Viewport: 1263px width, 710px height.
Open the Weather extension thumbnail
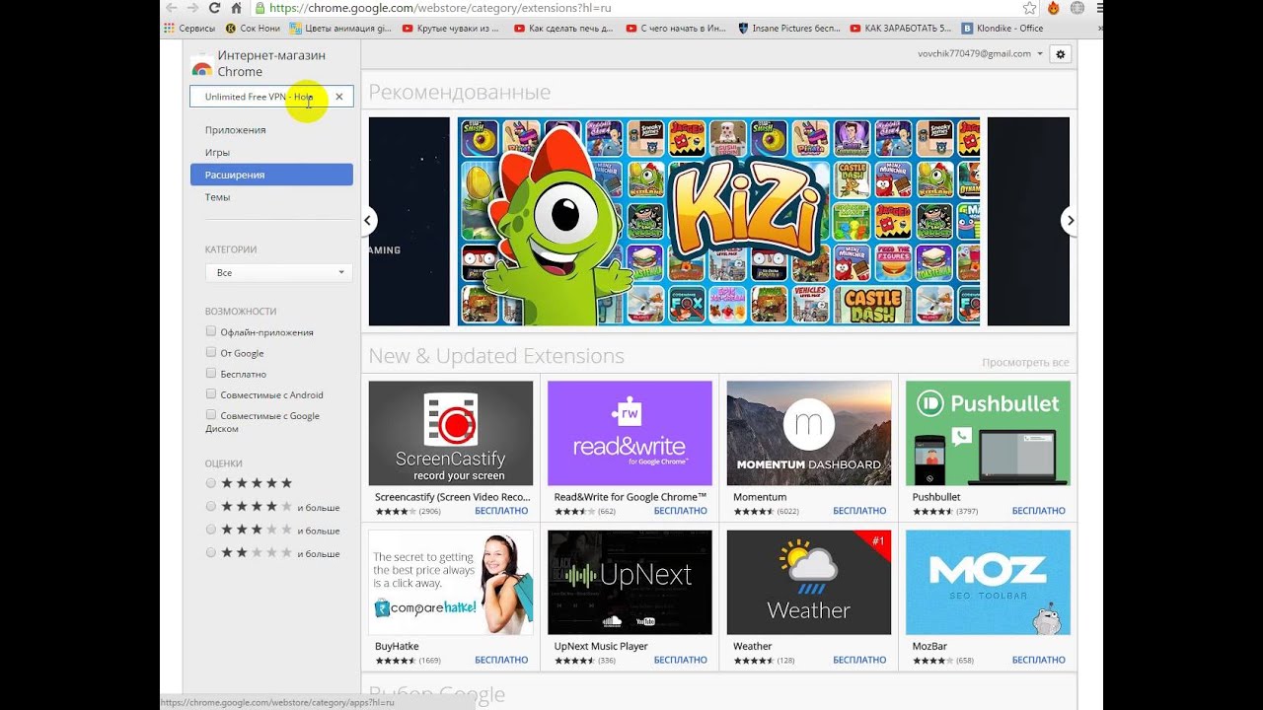point(809,583)
